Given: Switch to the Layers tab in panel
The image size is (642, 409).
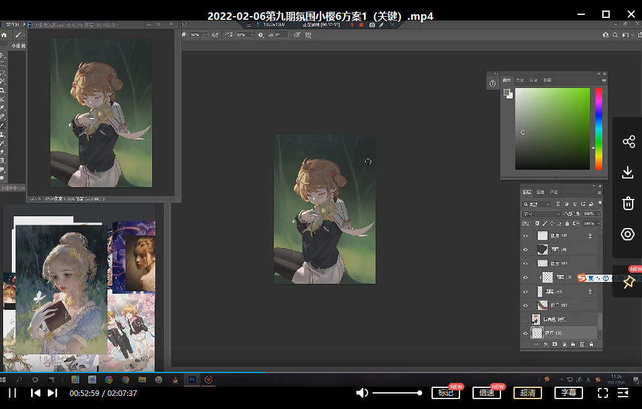Looking at the screenshot, I should (x=527, y=192).
